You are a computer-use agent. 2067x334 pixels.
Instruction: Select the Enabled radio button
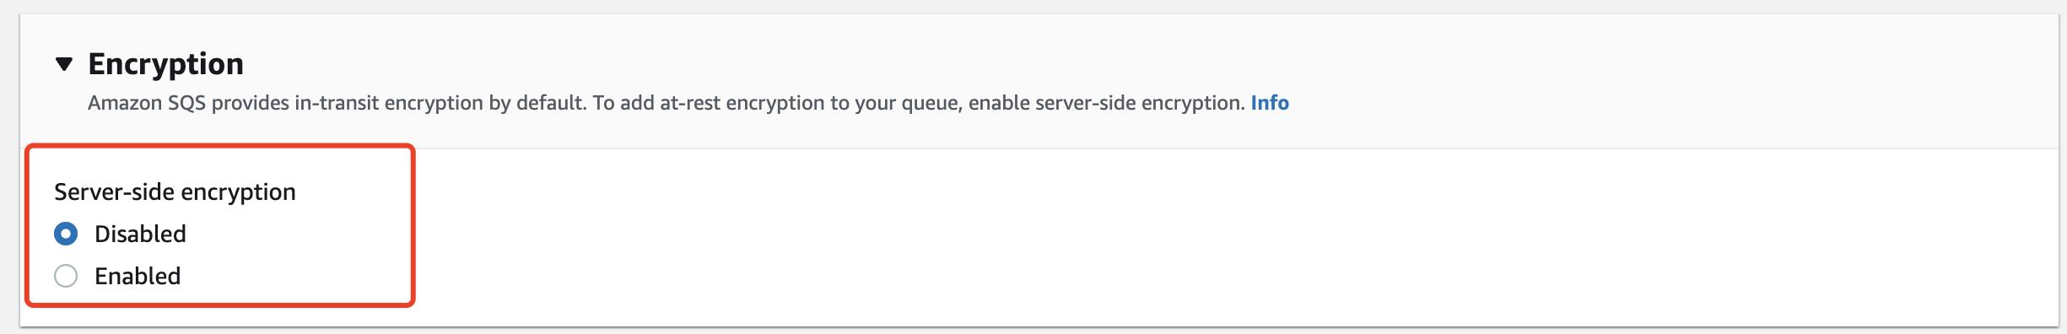click(66, 276)
